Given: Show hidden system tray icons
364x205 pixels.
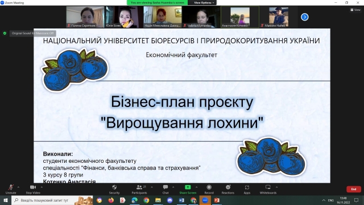Looking at the screenshot, I should click(324, 200).
